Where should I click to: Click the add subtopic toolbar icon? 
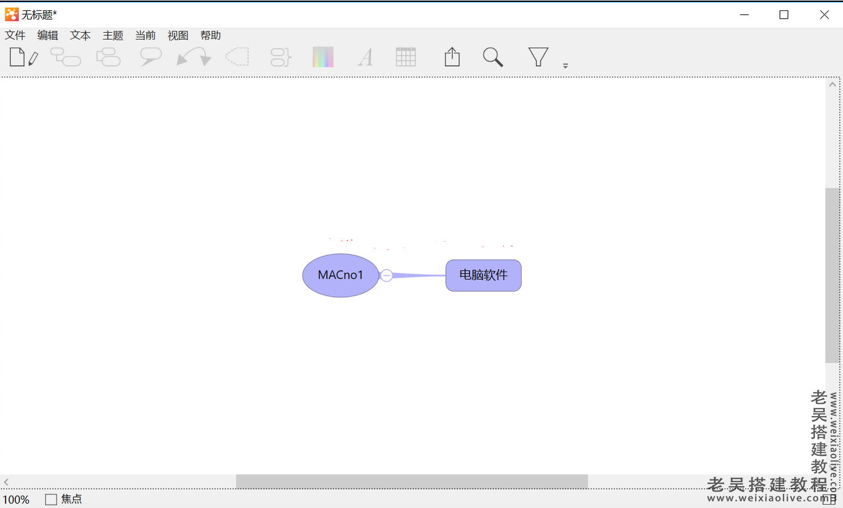tap(65, 58)
